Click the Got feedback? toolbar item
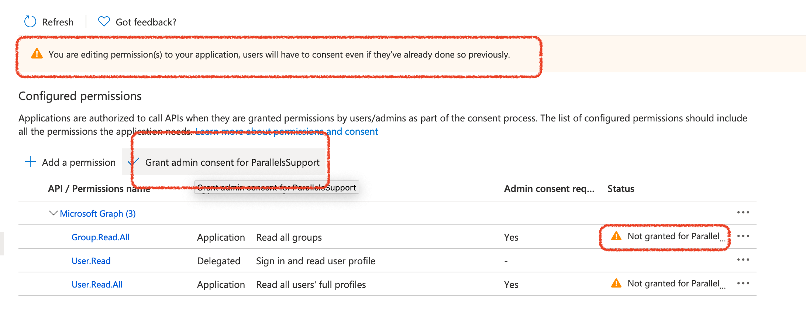This screenshot has height=313, width=806. 146,22
